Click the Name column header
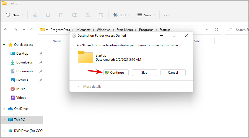Screen dimensions: 249x138 pyautogui.click(x=57, y=41)
